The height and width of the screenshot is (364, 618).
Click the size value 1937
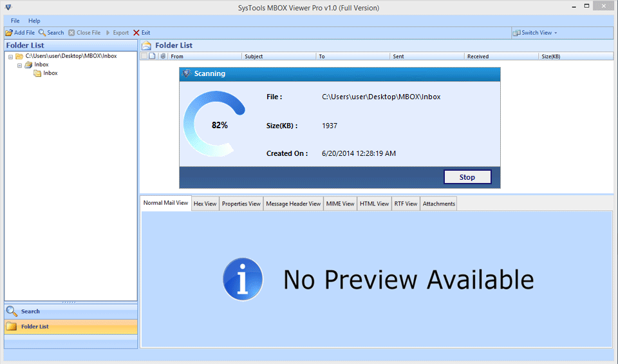click(330, 126)
